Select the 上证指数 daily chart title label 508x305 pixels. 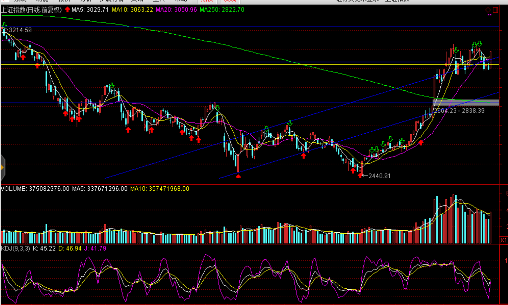point(32,10)
